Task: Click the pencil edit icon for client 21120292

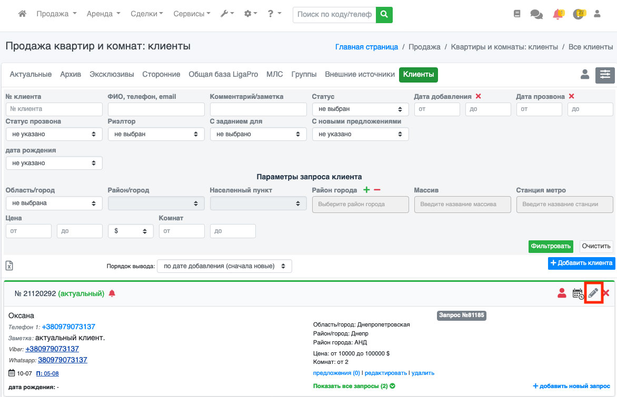Action: coord(593,293)
